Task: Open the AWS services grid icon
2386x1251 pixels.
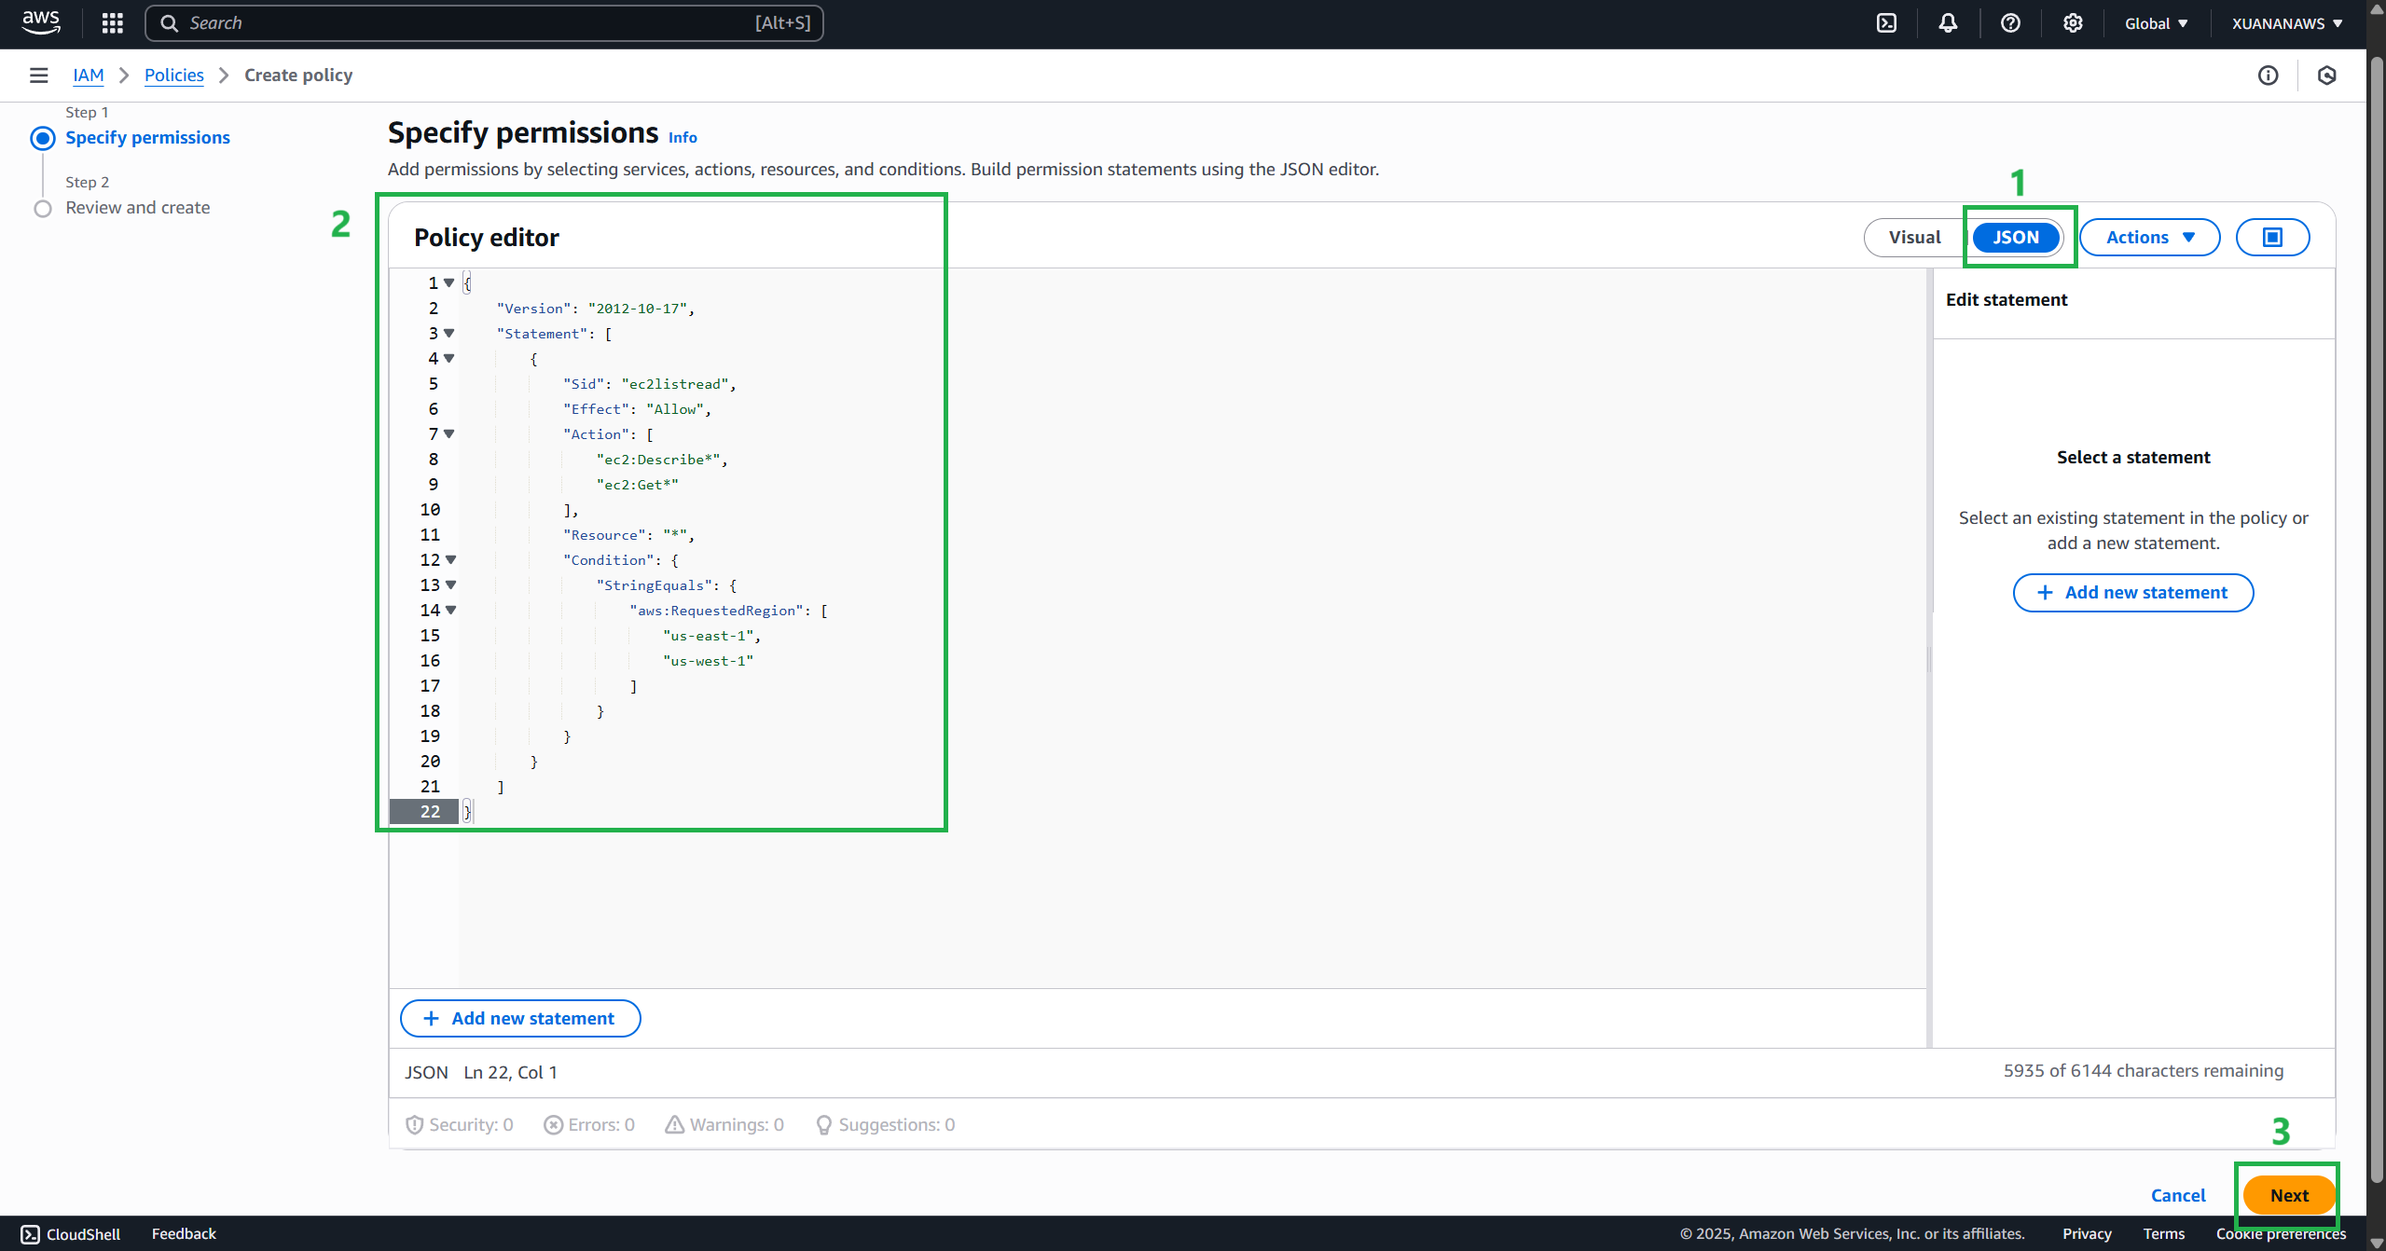Action: 112,22
